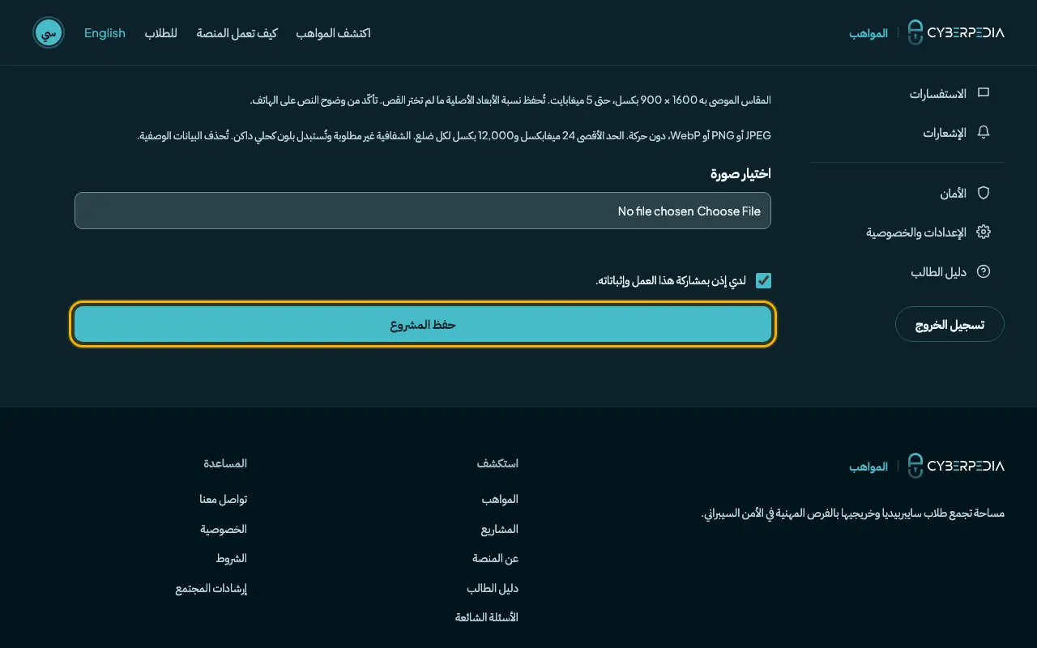Screen dimensions: 1037x648
Task: Click the permission label لدي إذن بمشاركة هذا العمل
Action: click(x=671, y=280)
